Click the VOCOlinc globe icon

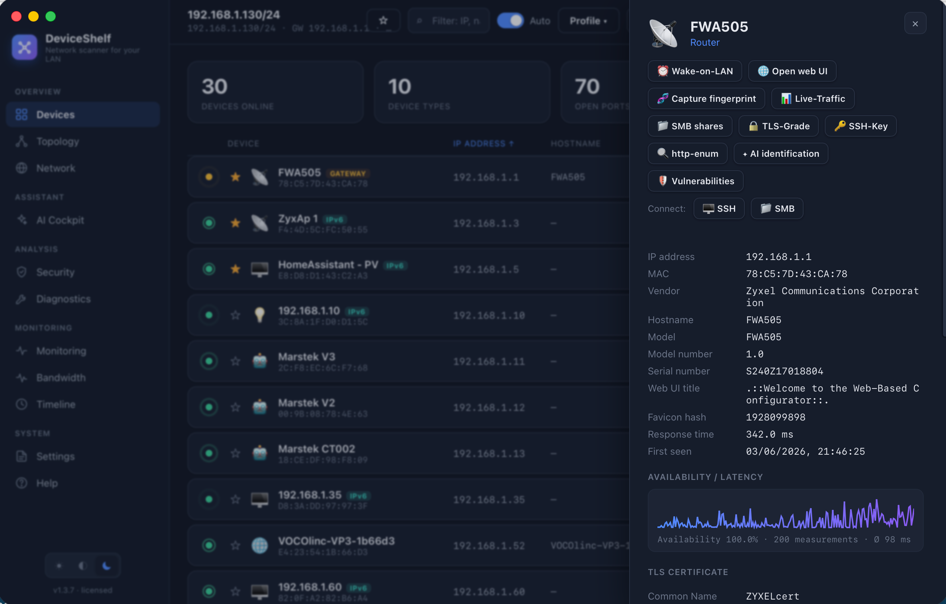click(260, 545)
